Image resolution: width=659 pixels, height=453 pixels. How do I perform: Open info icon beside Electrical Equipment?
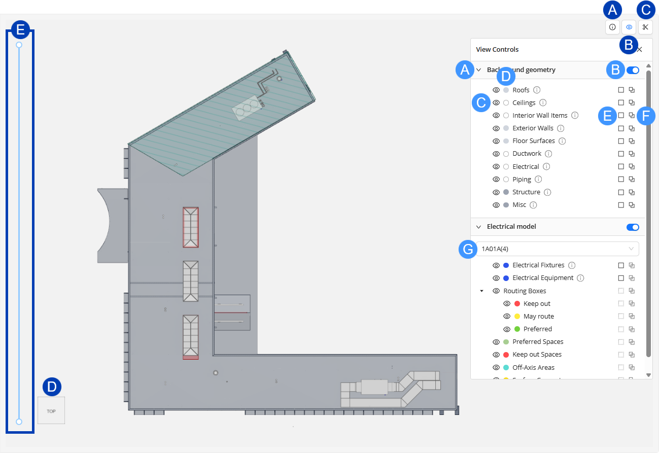[x=581, y=278]
